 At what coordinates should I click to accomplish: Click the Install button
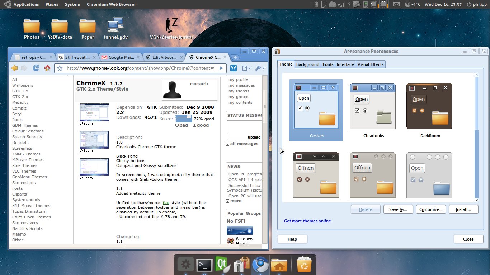[x=463, y=209]
